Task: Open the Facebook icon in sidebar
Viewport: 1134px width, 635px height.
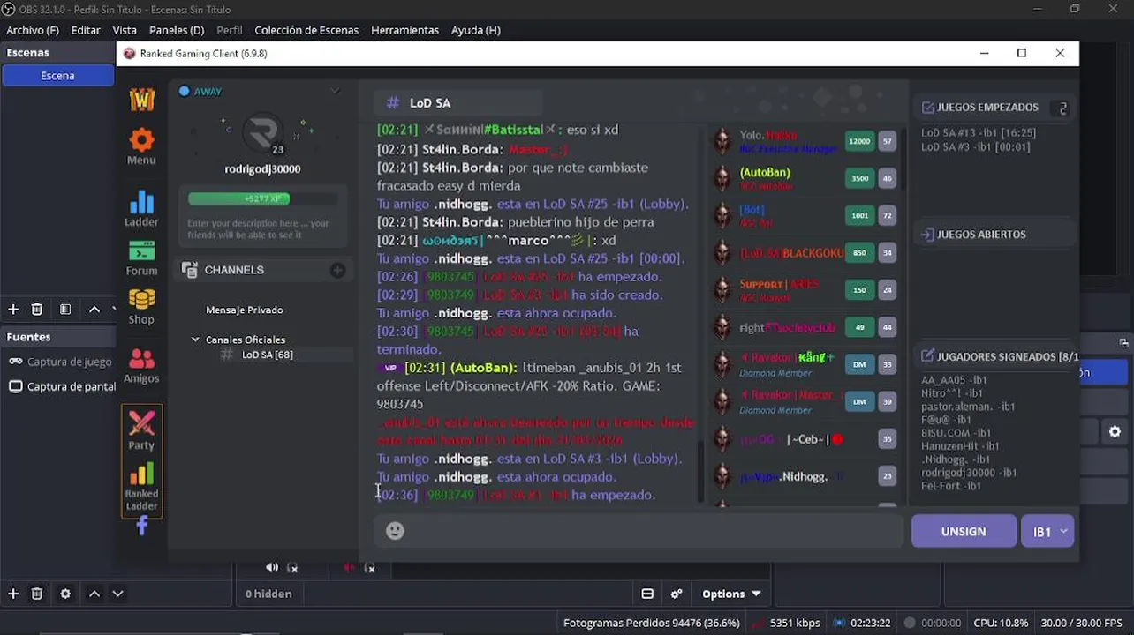Action: click(x=141, y=527)
